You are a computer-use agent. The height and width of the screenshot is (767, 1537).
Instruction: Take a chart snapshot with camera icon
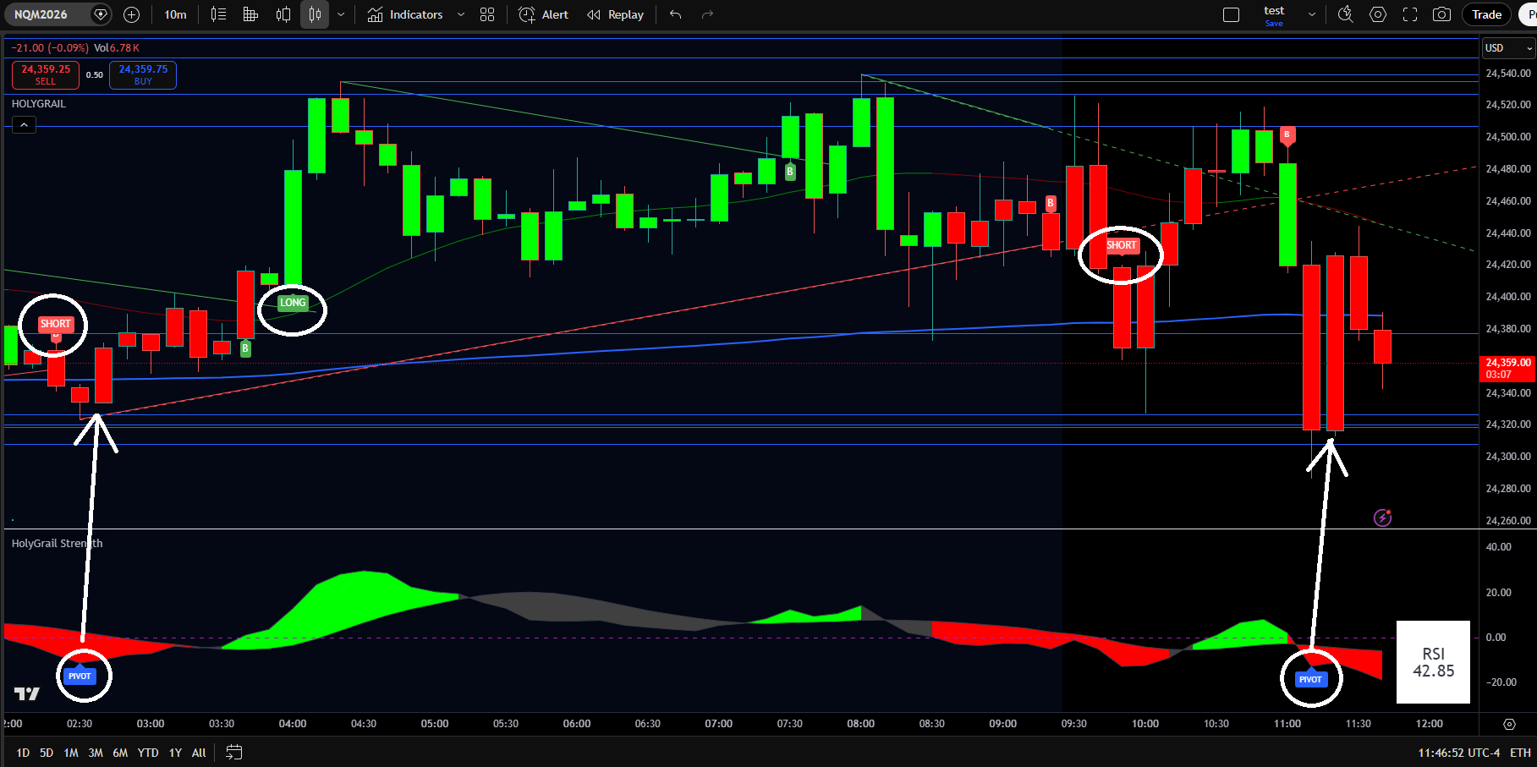pyautogui.click(x=1441, y=14)
